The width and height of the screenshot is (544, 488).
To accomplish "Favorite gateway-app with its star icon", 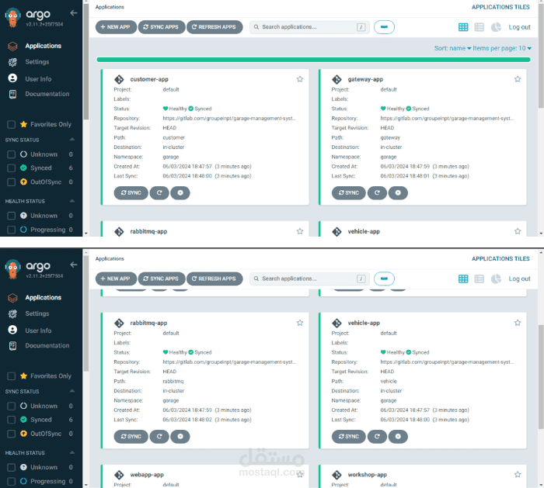I will click(x=518, y=79).
